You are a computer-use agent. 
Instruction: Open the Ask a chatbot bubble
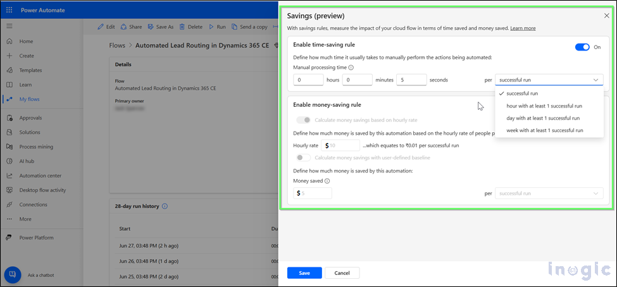(13, 275)
